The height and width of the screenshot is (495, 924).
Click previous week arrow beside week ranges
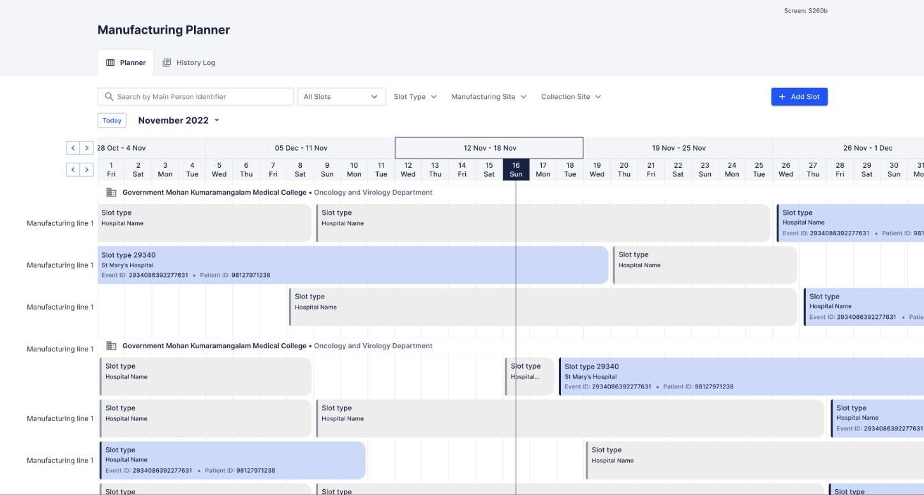coord(73,148)
